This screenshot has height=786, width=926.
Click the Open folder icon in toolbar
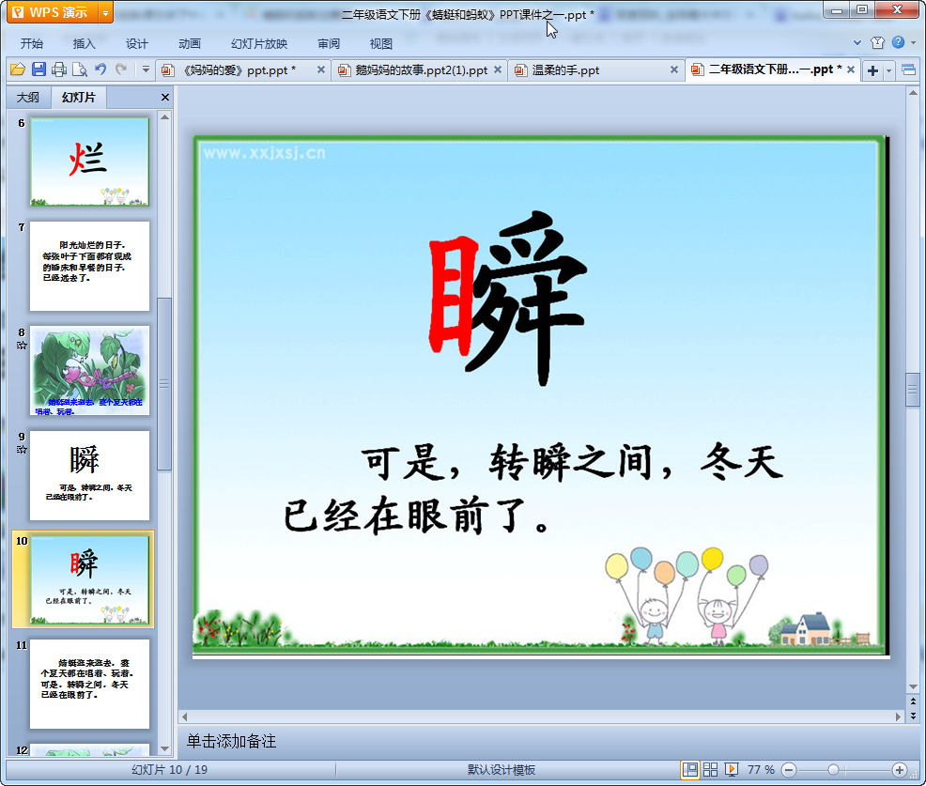pyautogui.click(x=17, y=69)
